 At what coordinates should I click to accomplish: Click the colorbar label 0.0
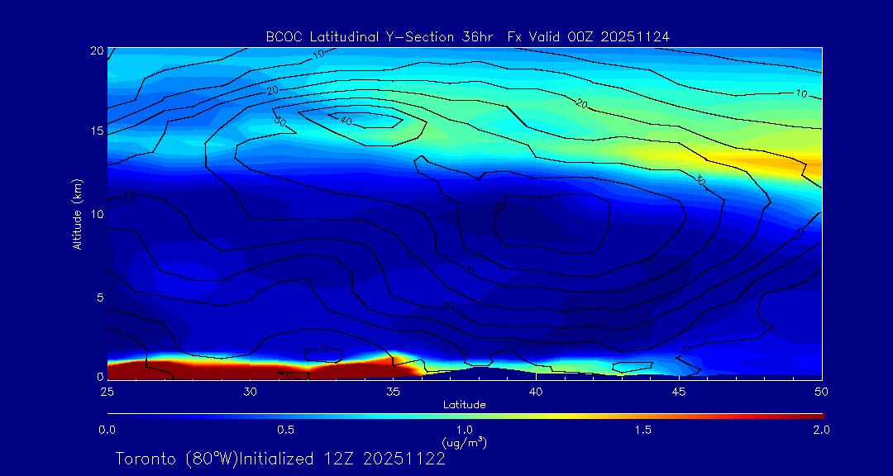tap(107, 430)
